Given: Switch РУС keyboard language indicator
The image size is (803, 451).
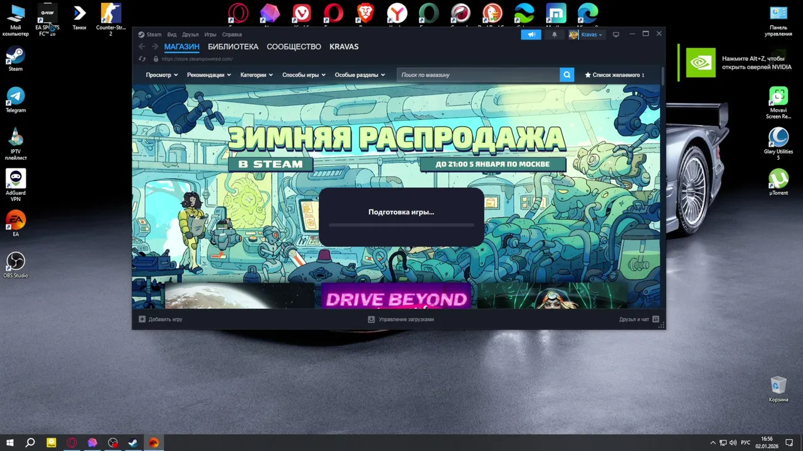Looking at the screenshot, I should [x=745, y=443].
